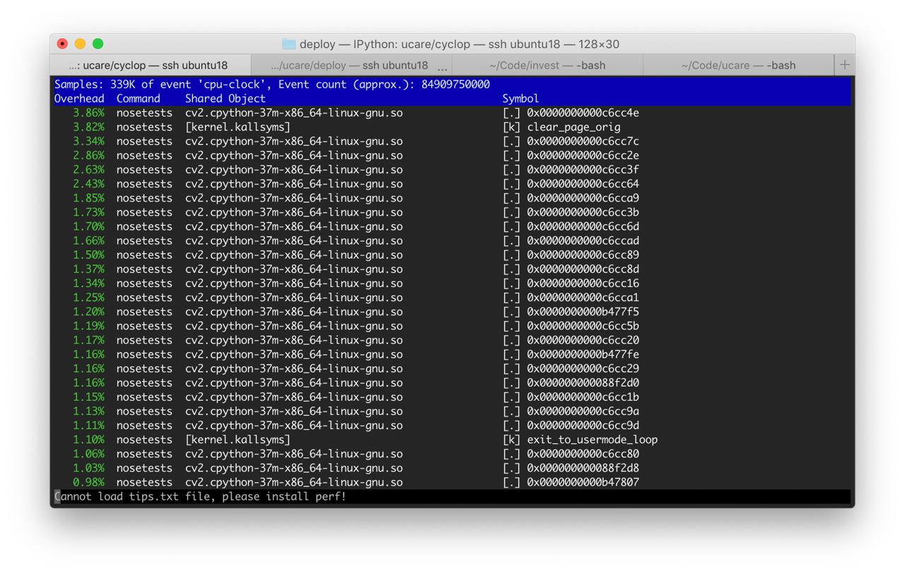Select row with symbol 0x0000000000b477f5
The image size is (905, 574).
(452, 312)
